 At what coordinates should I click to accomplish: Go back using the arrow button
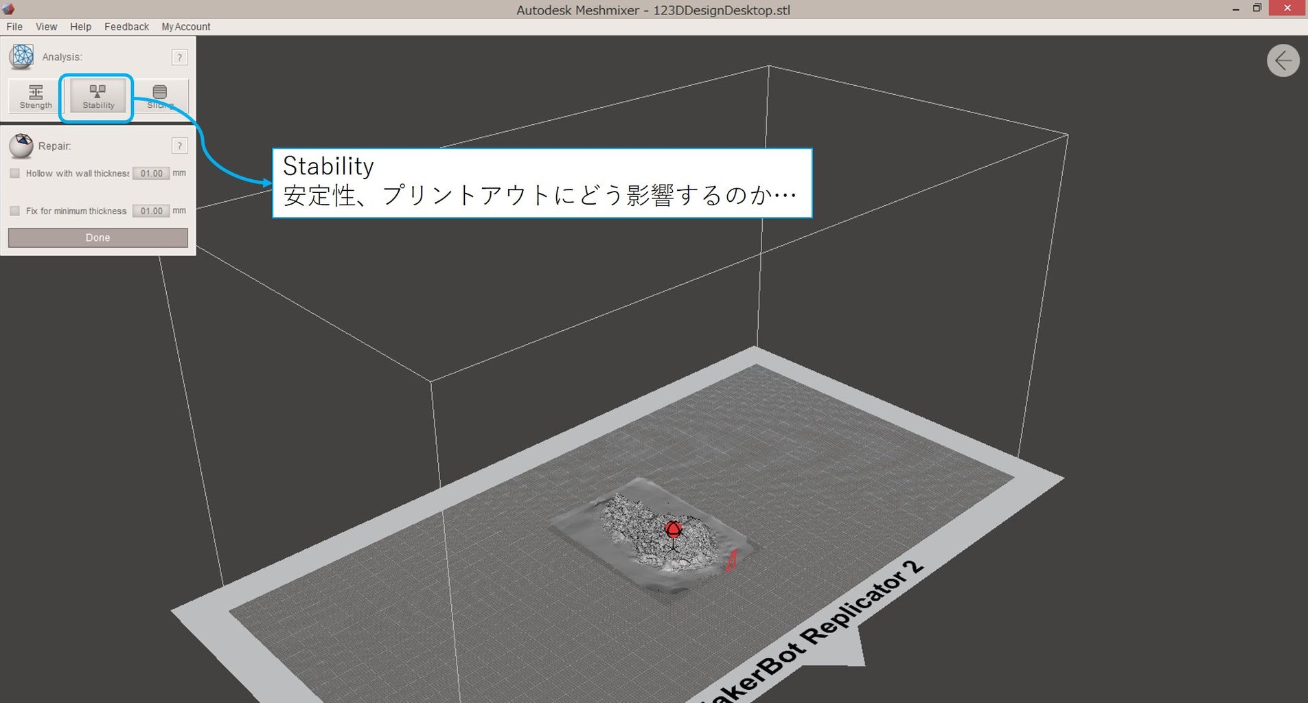[x=1283, y=61]
